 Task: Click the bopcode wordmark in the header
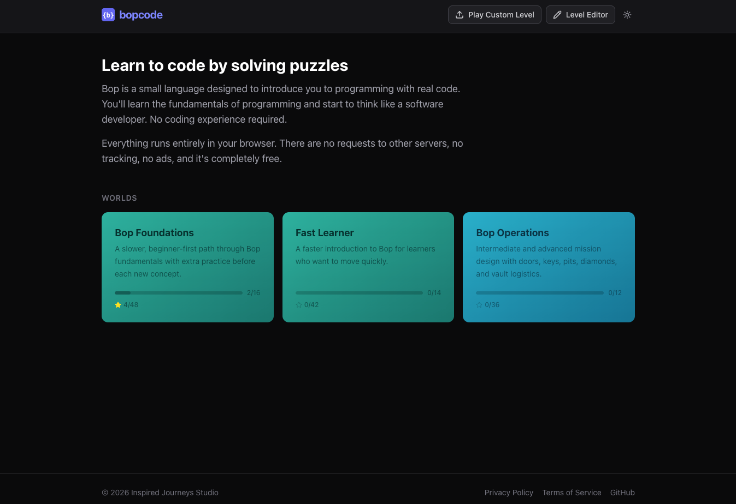[x=141, y=15]
